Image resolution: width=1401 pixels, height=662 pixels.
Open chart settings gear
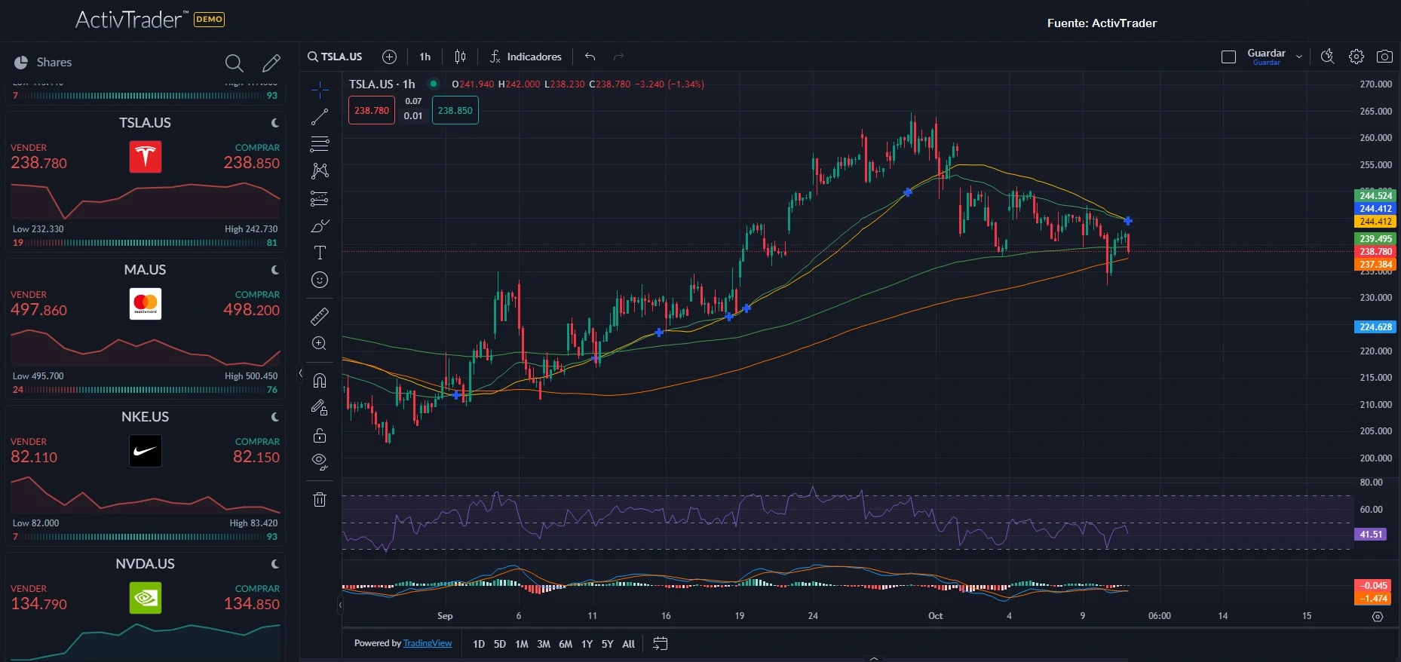click(1357, 57)
